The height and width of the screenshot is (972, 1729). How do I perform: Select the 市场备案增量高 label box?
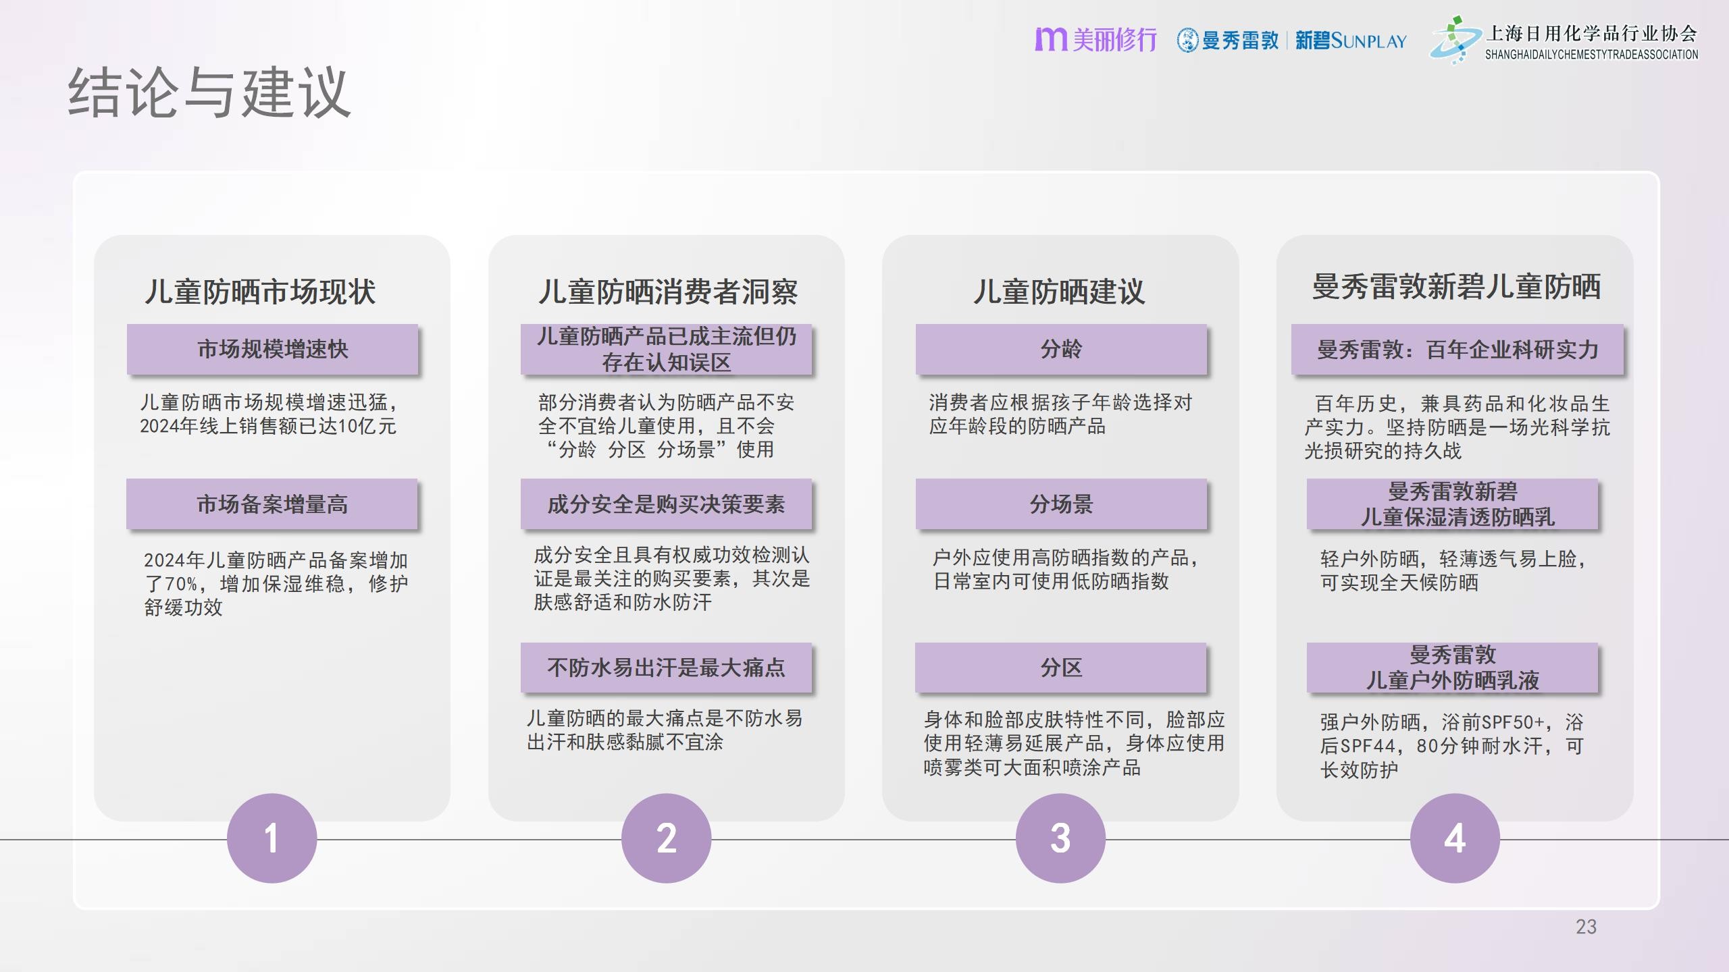[x=272, y=504]
